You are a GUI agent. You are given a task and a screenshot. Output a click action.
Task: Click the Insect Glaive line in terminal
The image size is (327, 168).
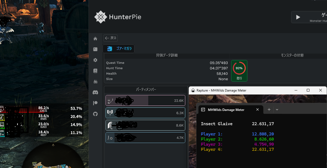coord(237,124)
